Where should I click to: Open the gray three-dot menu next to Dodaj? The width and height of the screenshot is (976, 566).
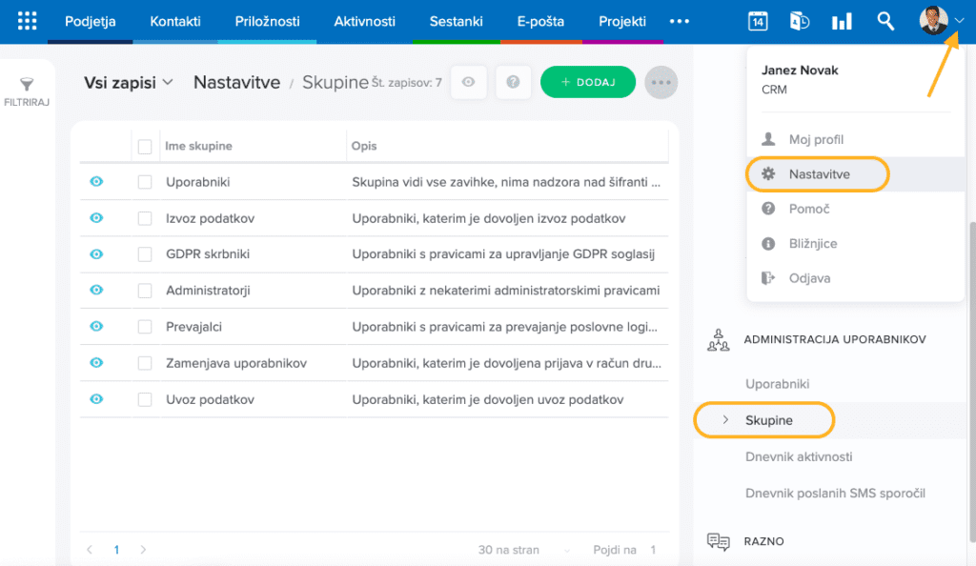point(661,83)
